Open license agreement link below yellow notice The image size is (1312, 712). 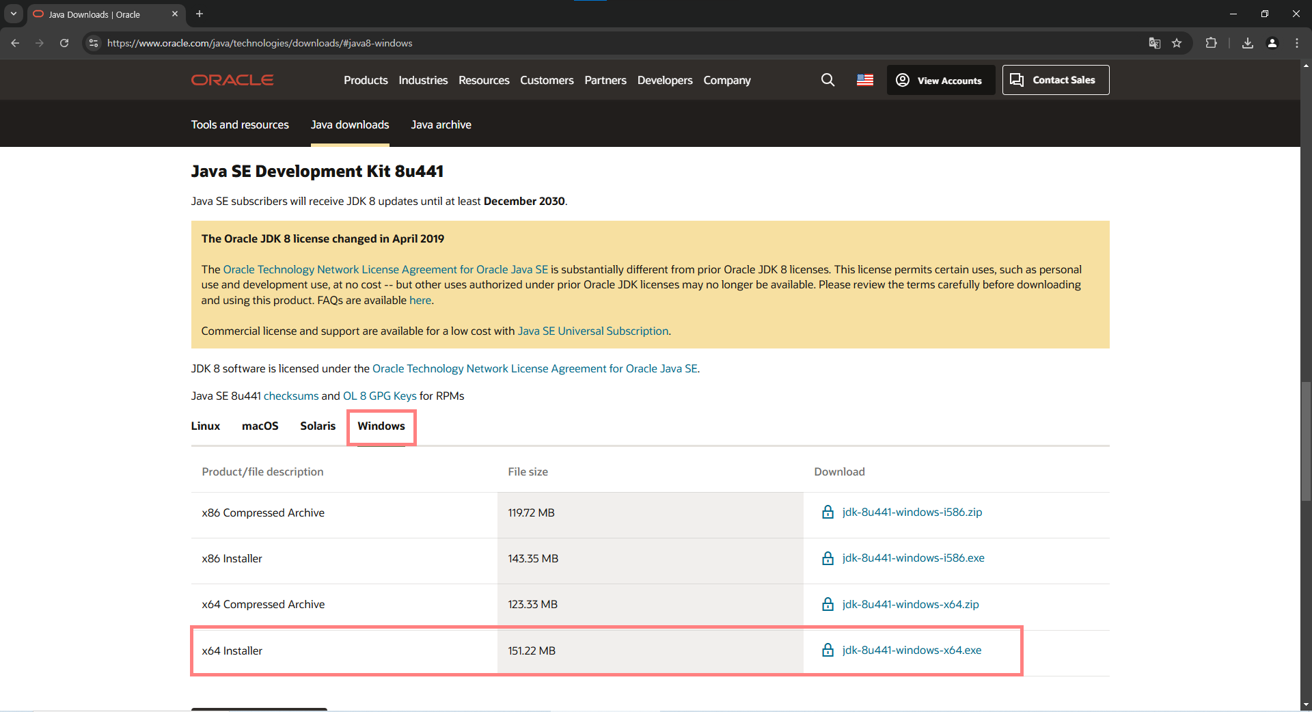(535, 368)
